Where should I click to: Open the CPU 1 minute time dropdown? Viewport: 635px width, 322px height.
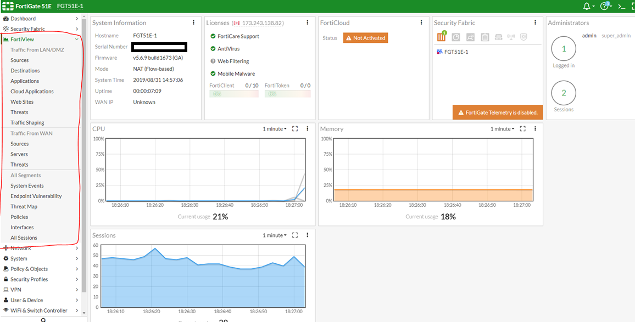point(274,129)
